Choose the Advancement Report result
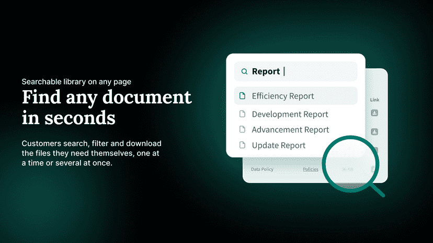The image size is (433, 243). click(x=290, y=129)
